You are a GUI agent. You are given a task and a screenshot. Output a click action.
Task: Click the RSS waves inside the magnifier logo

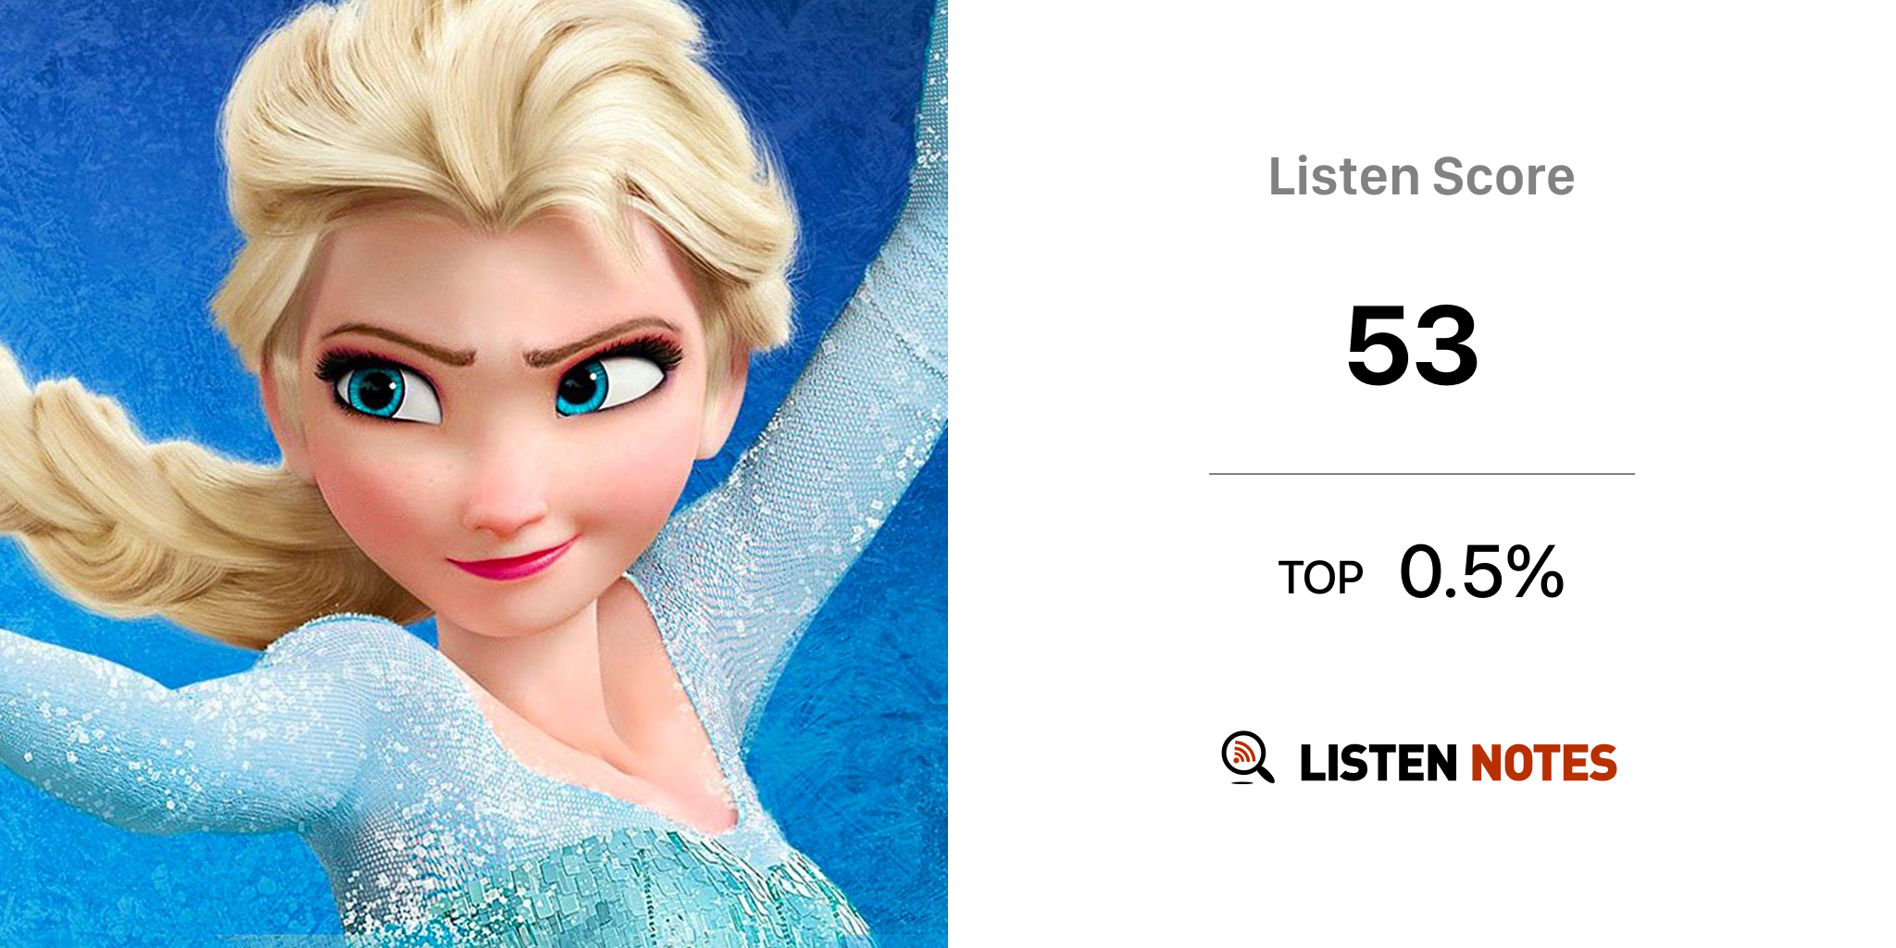(1243, 752)
